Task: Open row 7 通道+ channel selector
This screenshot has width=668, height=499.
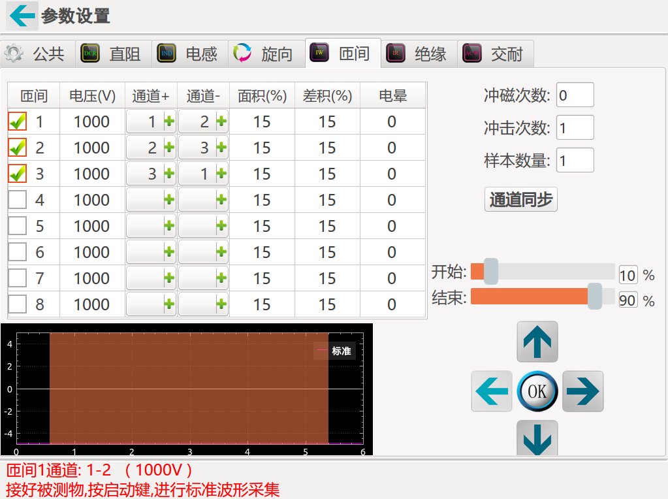Action: coord(151,278)
